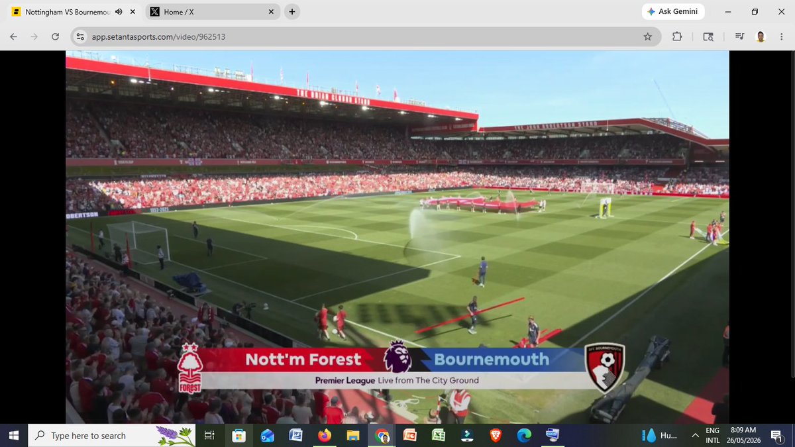Close the Nottingham VS Bournemouth tab

(132, 12)
